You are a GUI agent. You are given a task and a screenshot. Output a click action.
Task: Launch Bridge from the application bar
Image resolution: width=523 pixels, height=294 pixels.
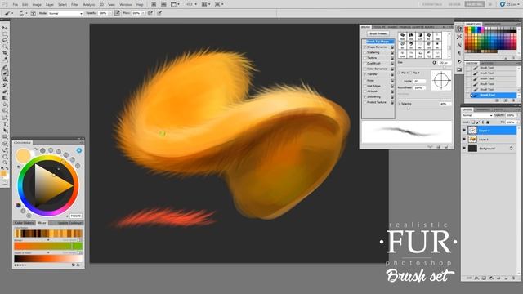point(154,4)
